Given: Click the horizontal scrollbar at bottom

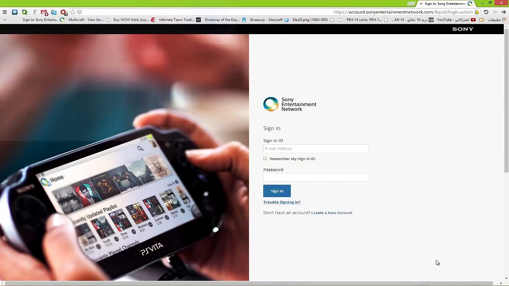Looking at the screenshot, I should pyautogui.click(x=249, y=283).
